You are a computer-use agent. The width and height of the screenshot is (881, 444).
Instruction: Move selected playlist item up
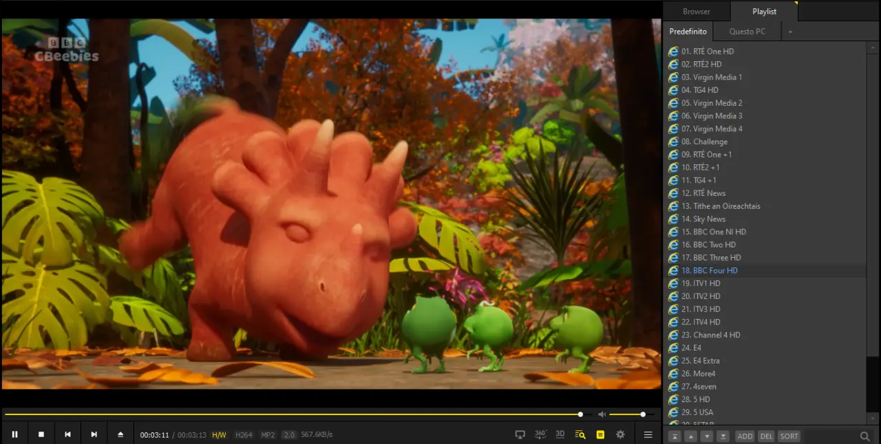click(690, 436)
